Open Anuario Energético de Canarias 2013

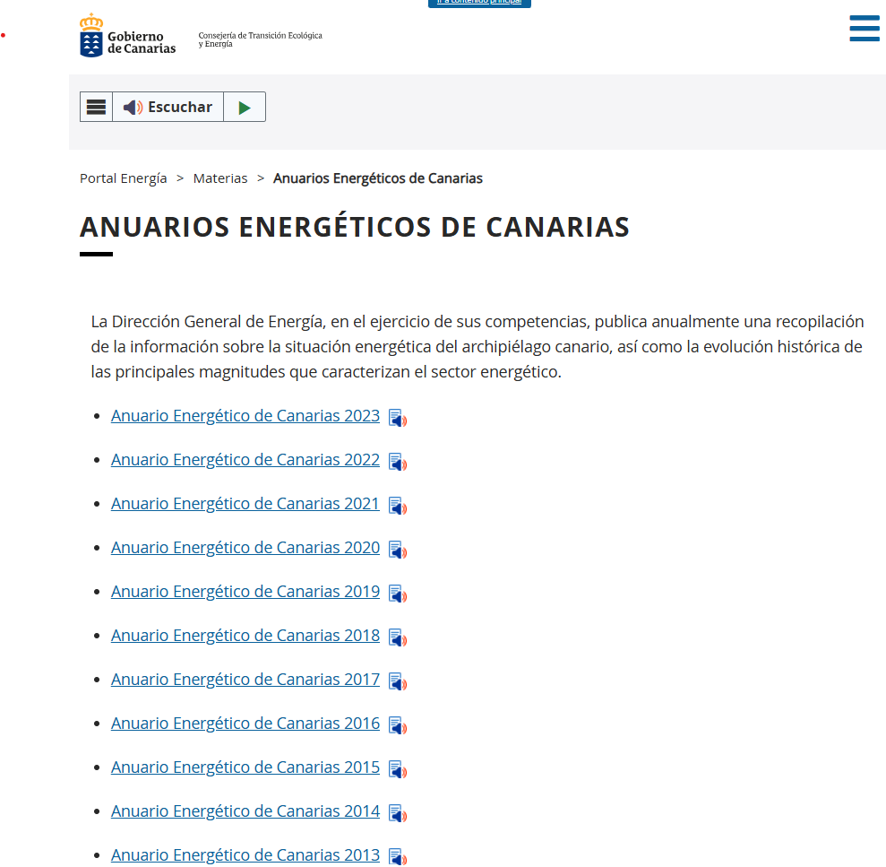[x=245, y=854]
